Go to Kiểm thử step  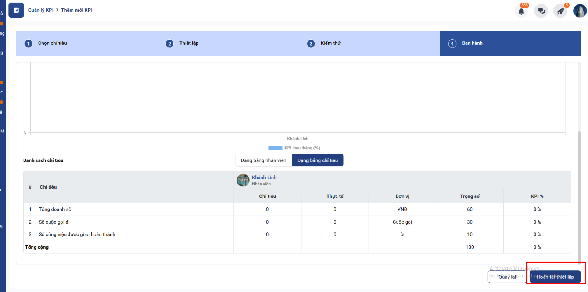330,43
